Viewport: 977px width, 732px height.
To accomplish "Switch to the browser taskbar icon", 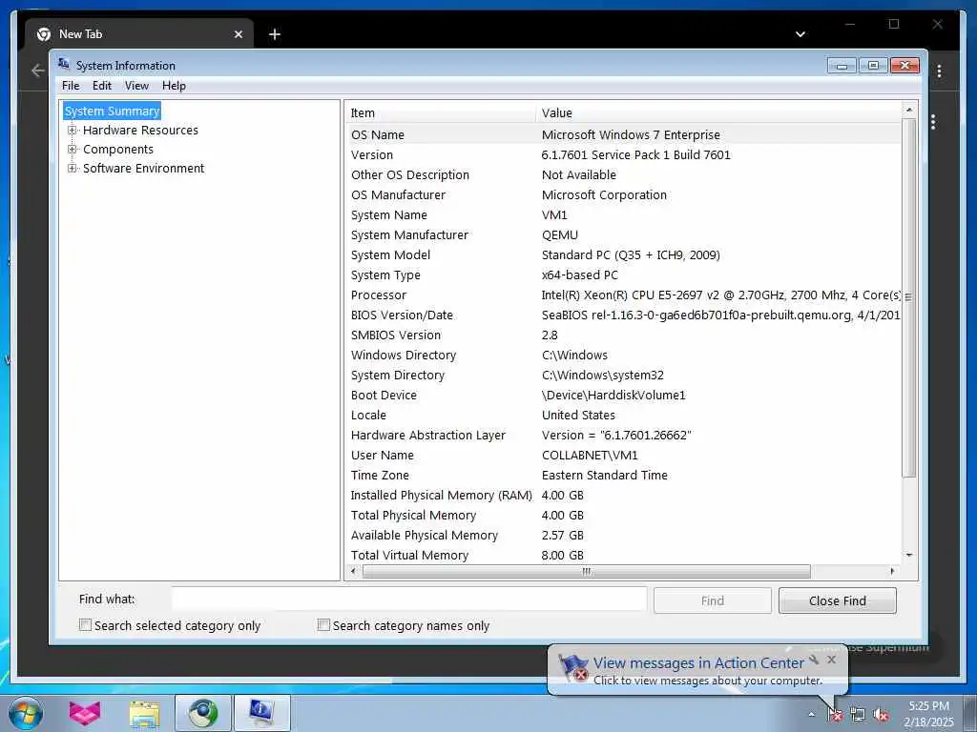I will tap(203, 713).
